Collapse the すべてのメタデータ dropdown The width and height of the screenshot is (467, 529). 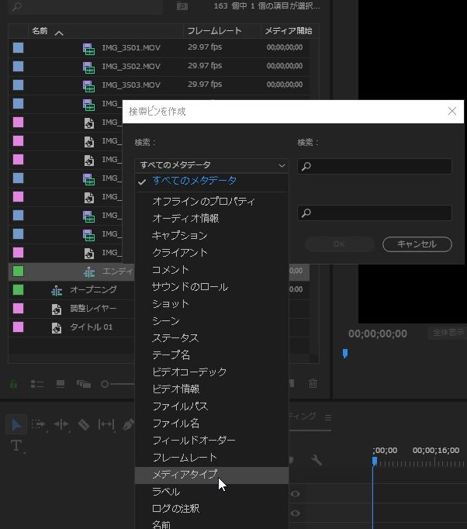point(211,165)
